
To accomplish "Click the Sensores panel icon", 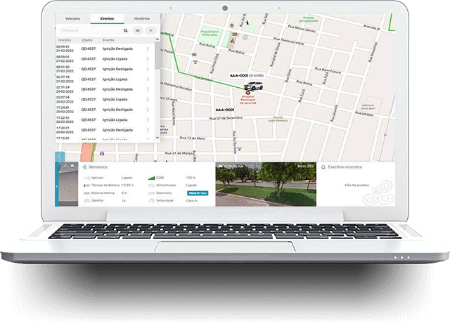I will coord(84,168).
